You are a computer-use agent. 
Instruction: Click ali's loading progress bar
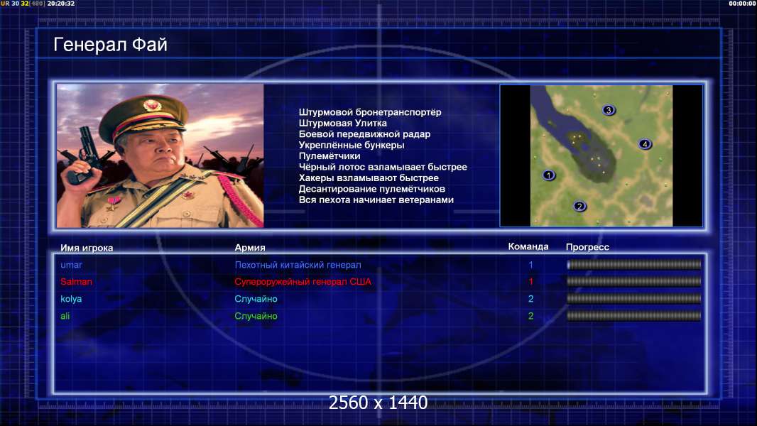point(634,316)
